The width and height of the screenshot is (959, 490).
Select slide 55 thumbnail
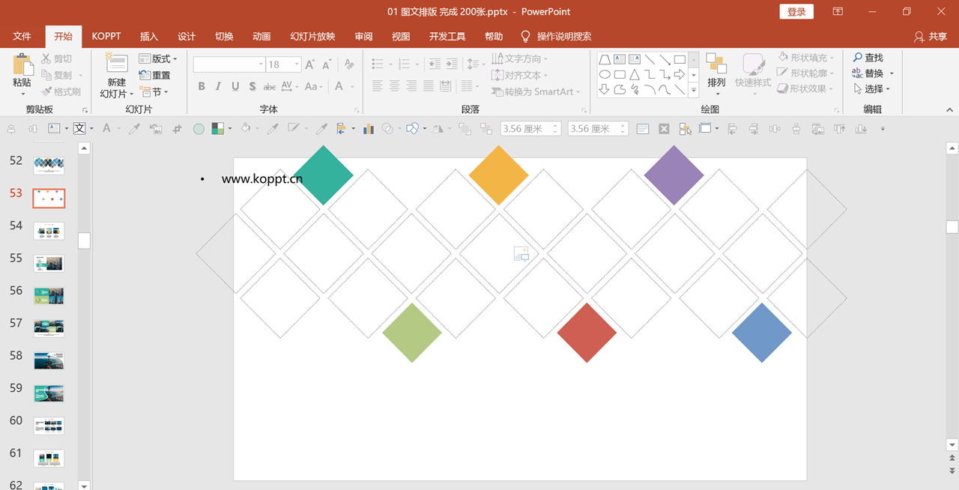tap(49, 263)
